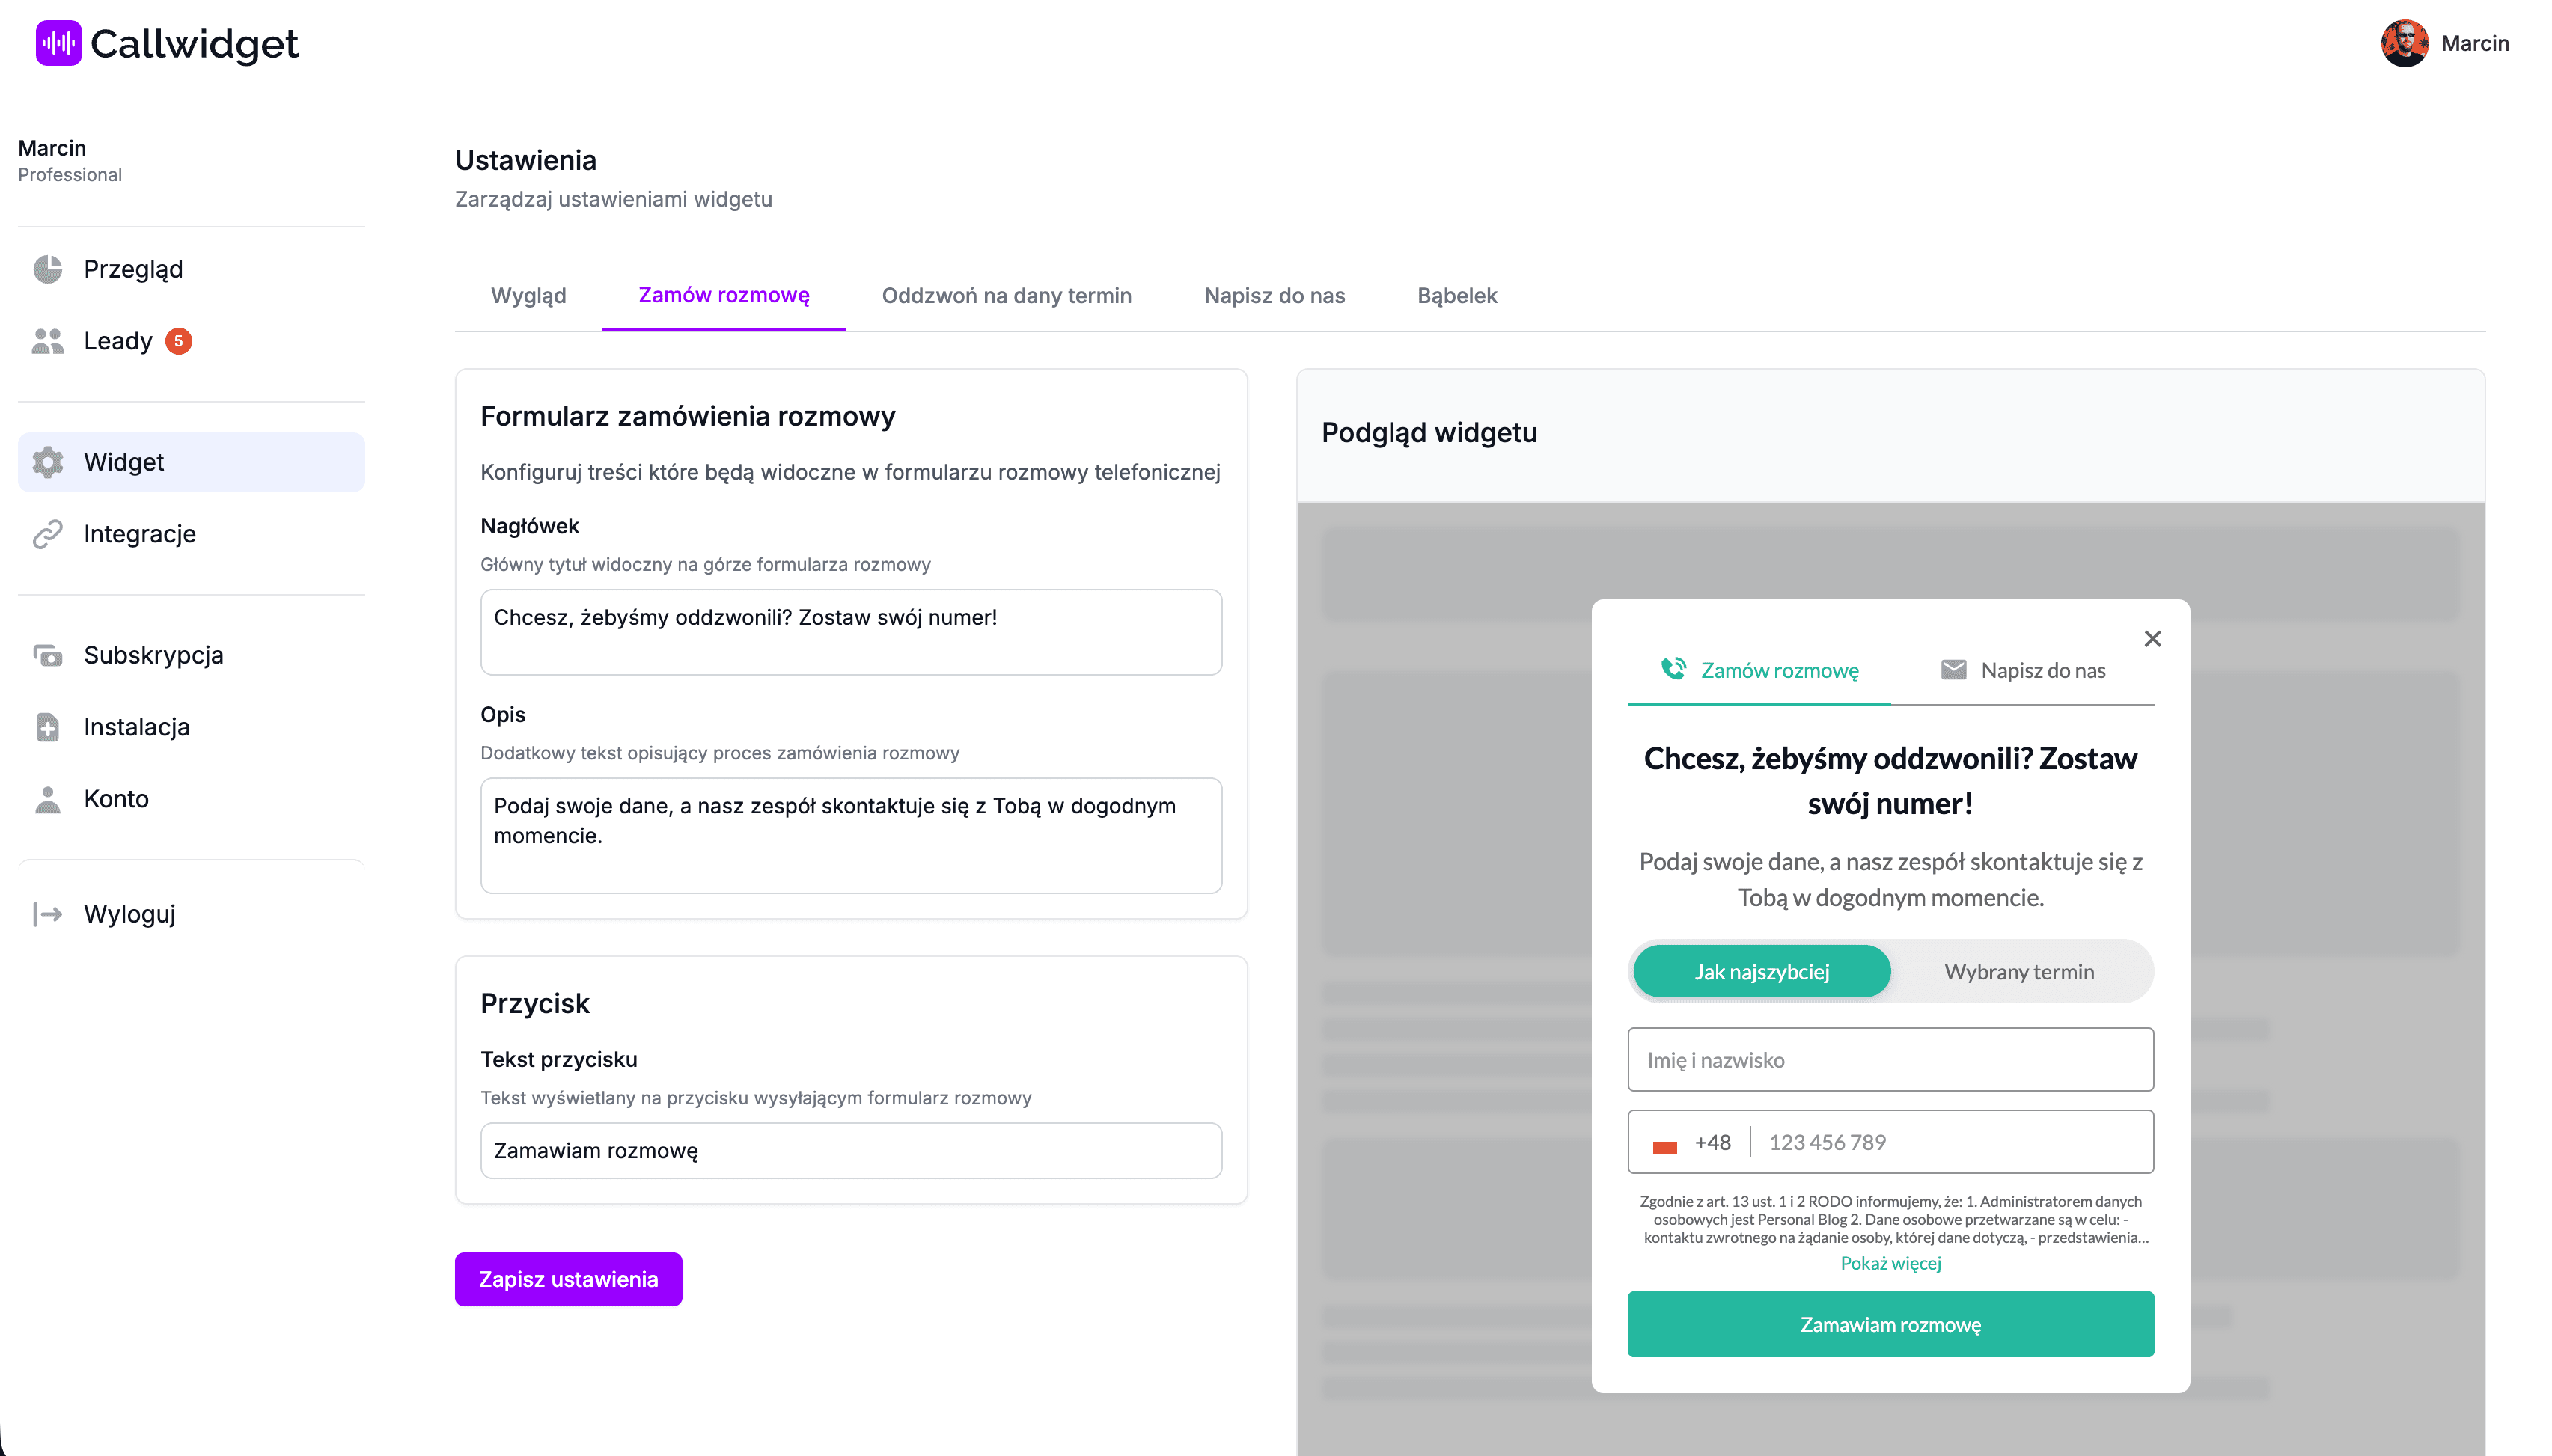Click the Zapisz ustawienia button
Screen dimensions: 2552x1456
pos(568,1279)
